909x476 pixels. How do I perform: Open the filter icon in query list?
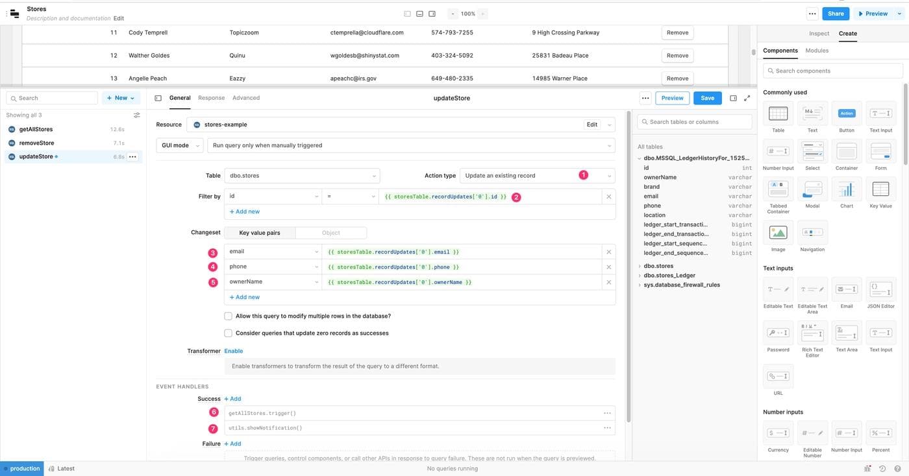click(x=136, y=115)
